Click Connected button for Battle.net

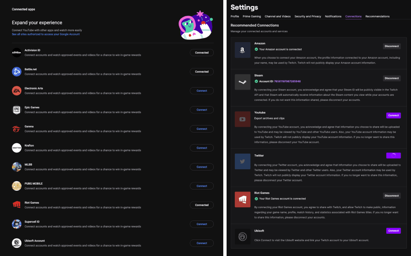click(x=201, y=71)
